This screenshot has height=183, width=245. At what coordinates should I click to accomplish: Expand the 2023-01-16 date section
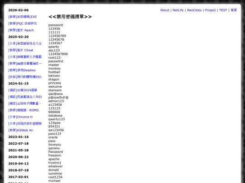19,137
